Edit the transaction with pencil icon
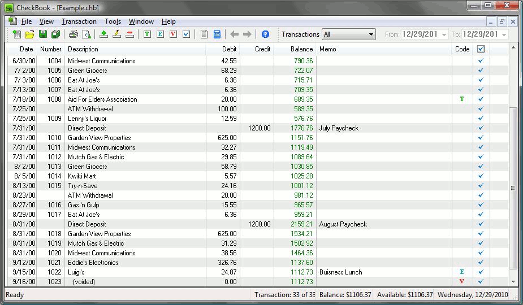The image size is (523, 305). click(116, 34)
